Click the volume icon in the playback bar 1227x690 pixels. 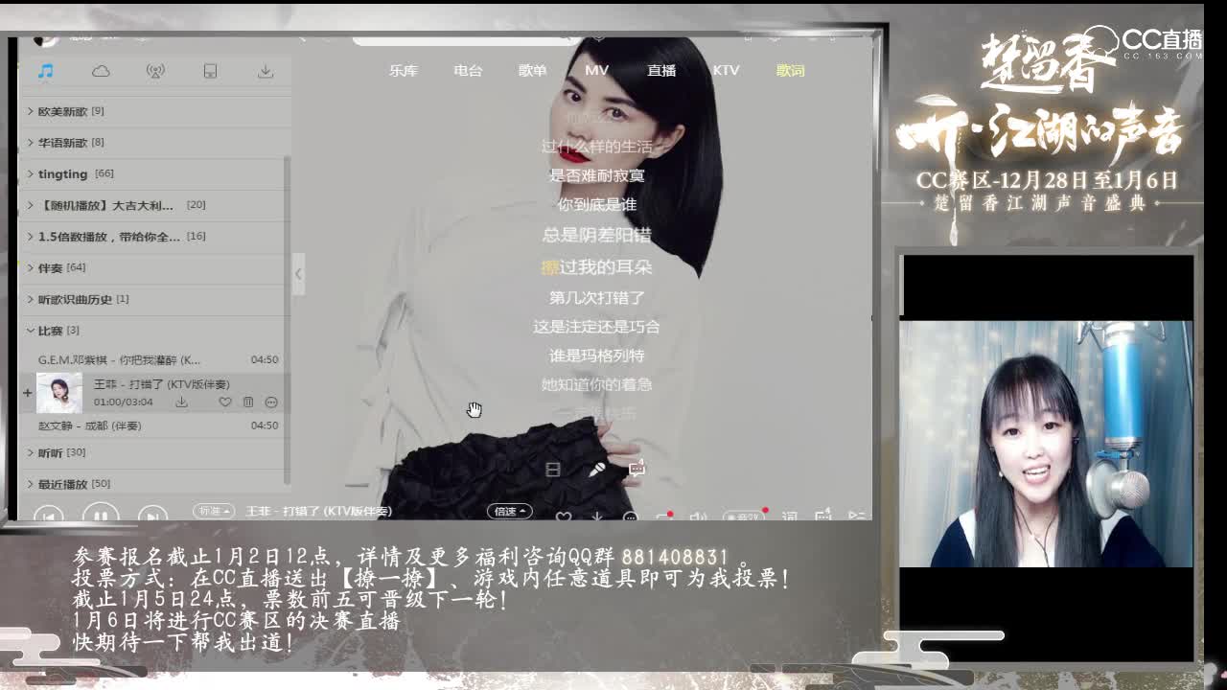click(x=697, y=517)
